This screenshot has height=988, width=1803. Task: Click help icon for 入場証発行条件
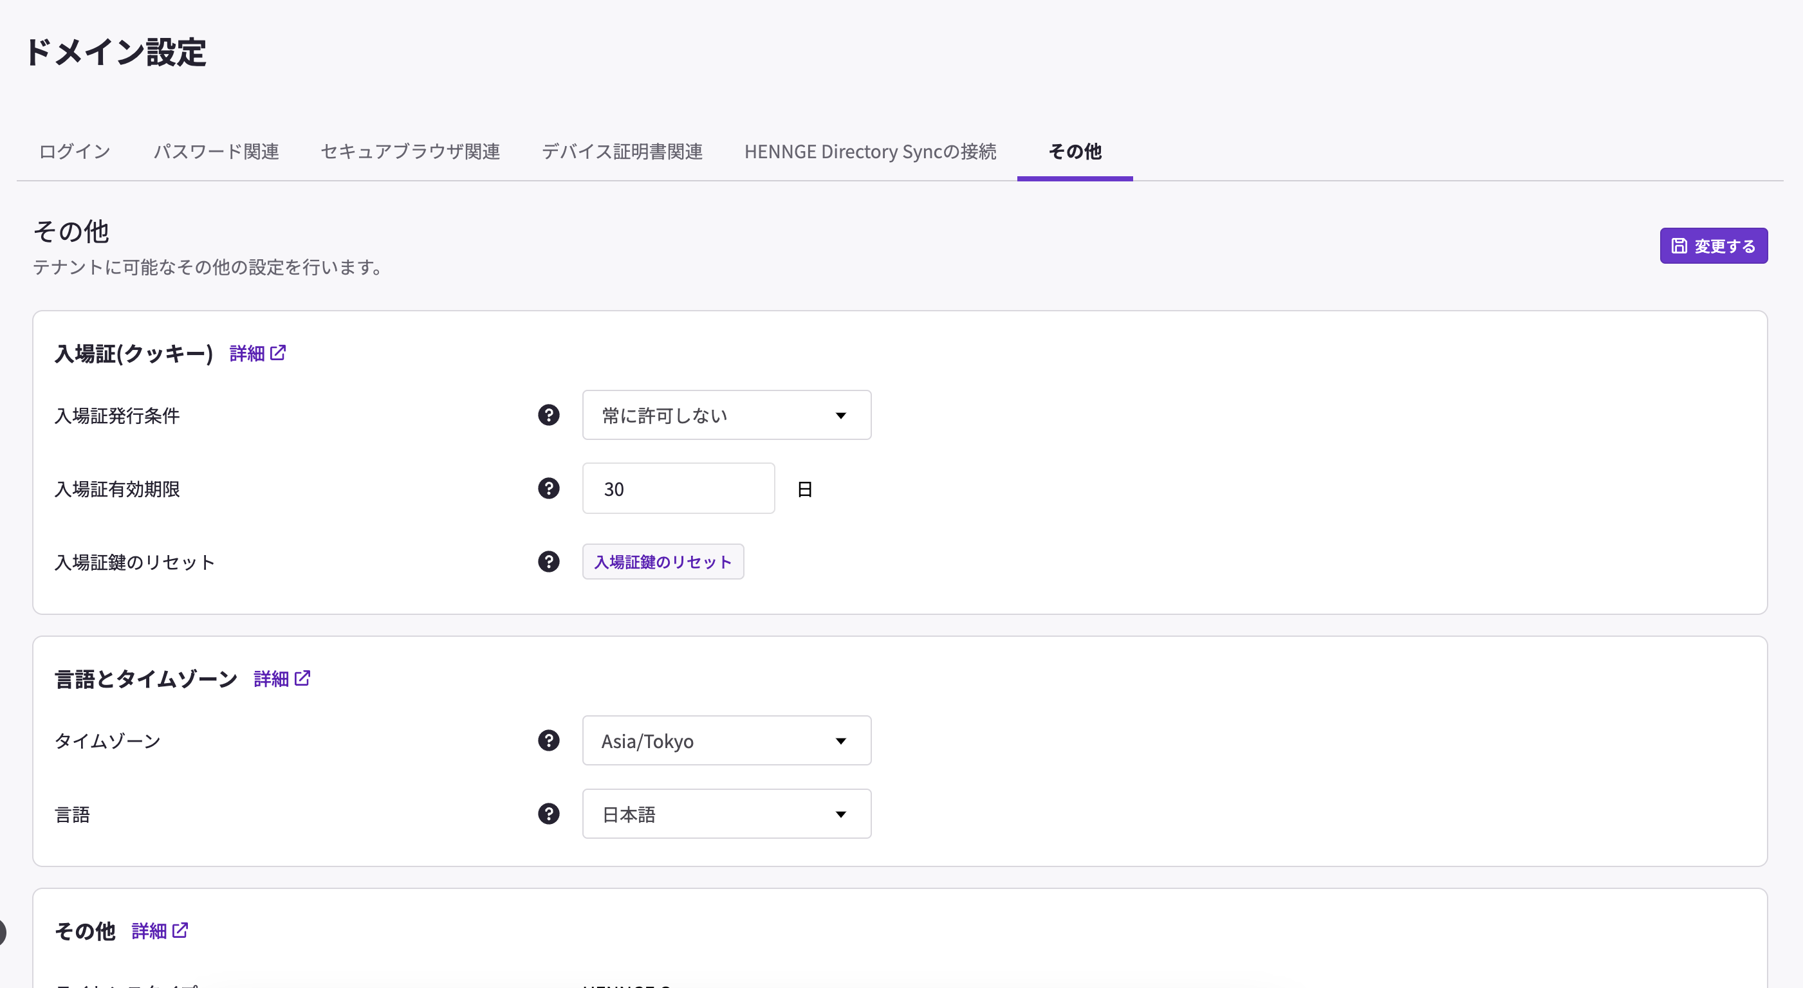(549, 415)
